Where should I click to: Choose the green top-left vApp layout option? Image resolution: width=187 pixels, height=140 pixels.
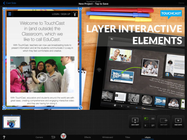pos(146,119)
